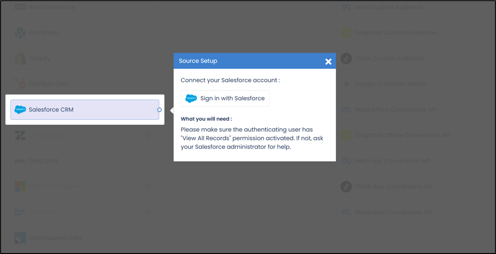Viewport: 496px width, 254px height.
Task: Select Tiktok App Conversions API destination
Action: pos(410,186)
